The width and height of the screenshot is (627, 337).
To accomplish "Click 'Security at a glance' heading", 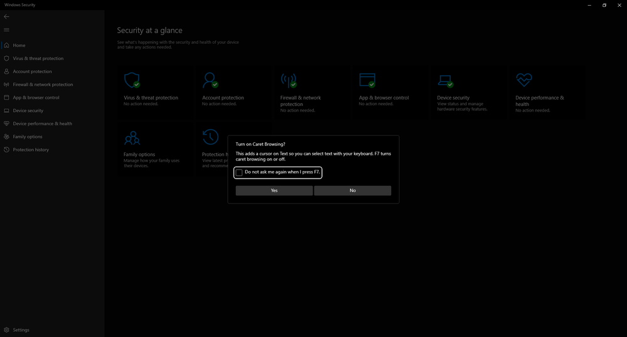I will click(149, 30).
